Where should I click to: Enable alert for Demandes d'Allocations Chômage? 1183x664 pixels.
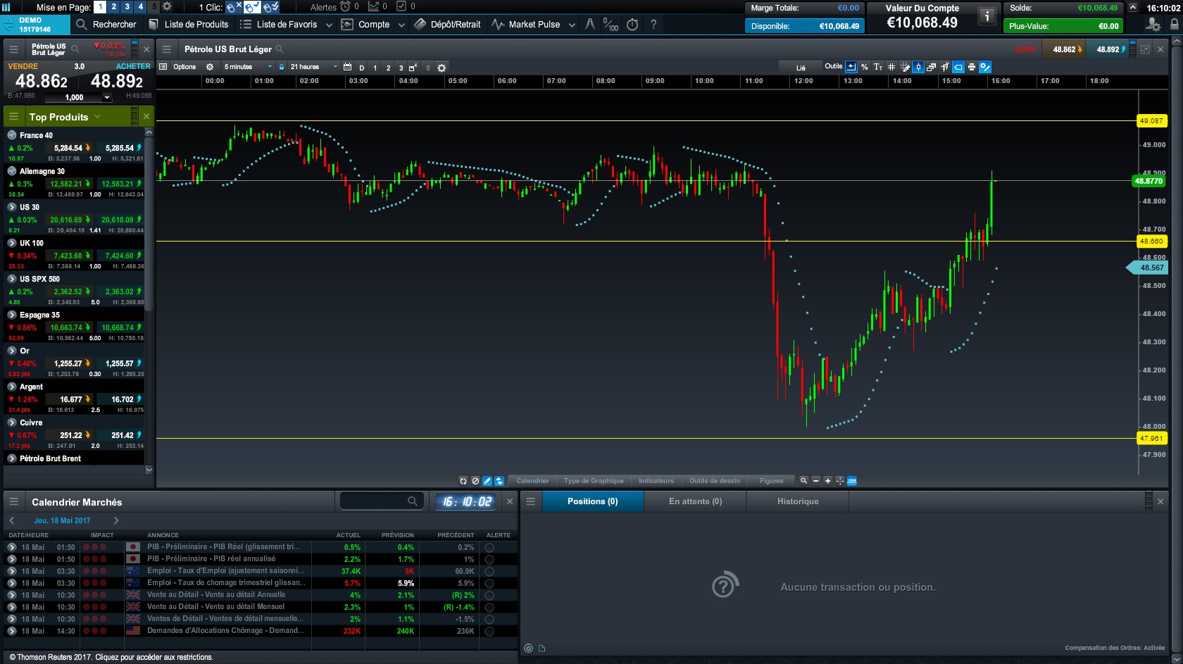(x=489, y=631)
